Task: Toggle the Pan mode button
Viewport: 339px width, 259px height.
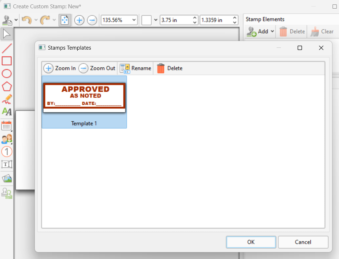Action: coord(65,20)
